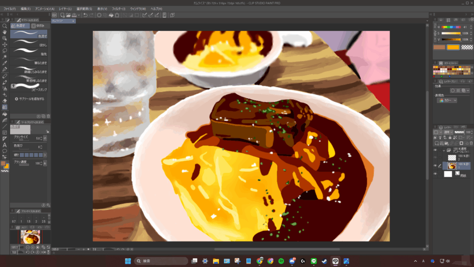Click the Undo arrow in command bar
The image size is (474, 267).
85,15
